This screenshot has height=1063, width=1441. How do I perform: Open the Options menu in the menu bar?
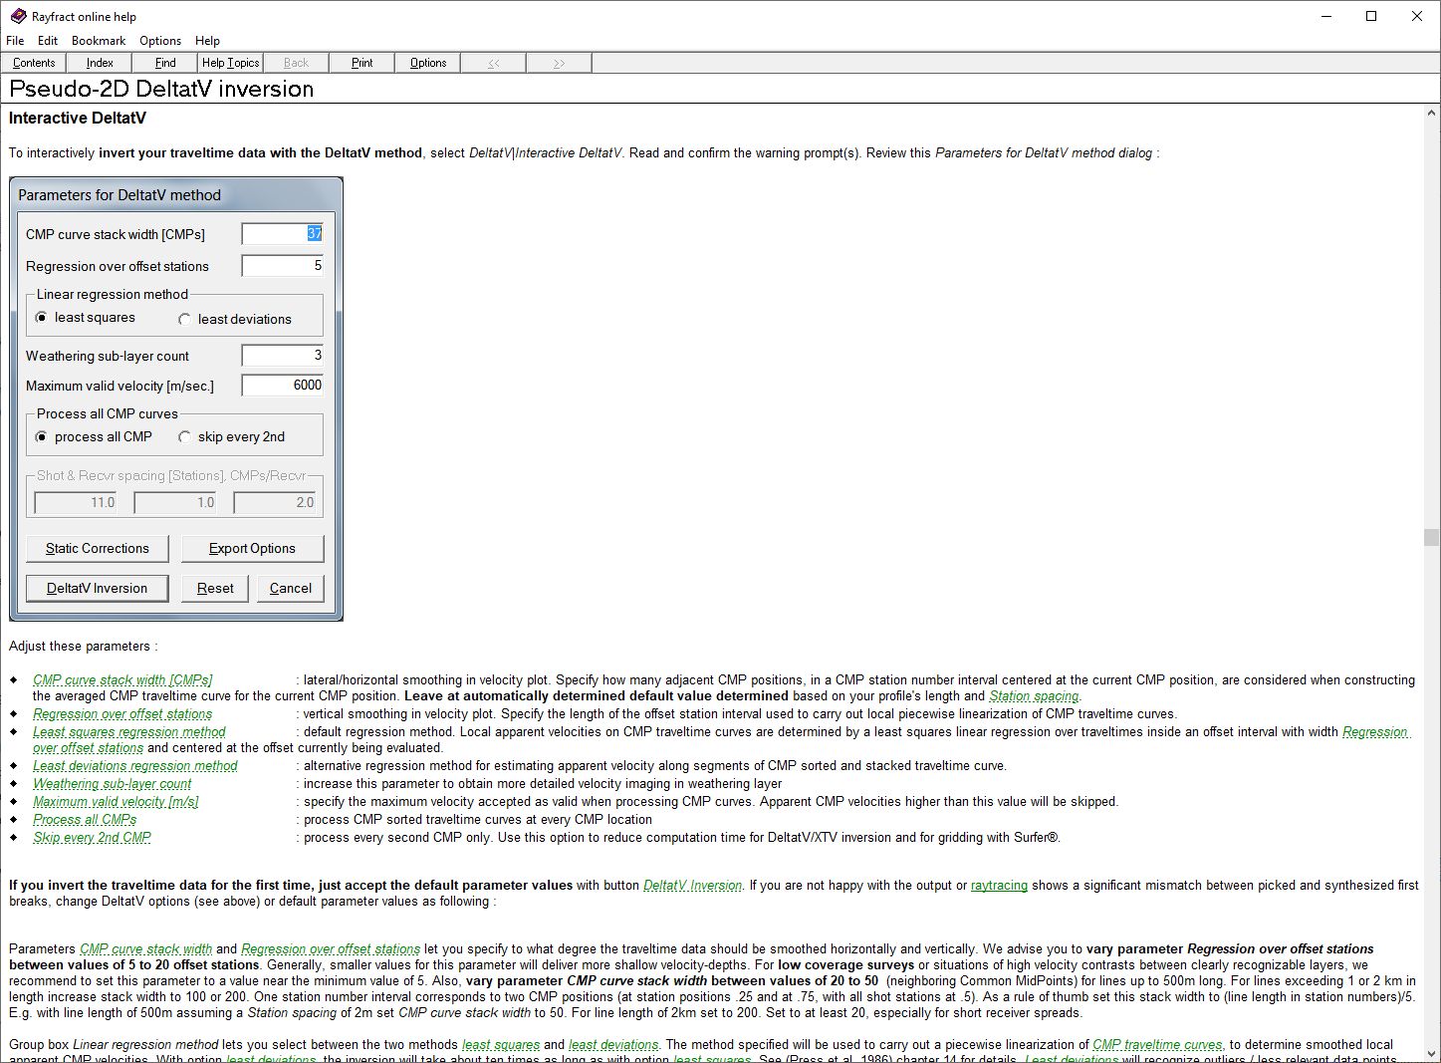[x=160, y=41]
